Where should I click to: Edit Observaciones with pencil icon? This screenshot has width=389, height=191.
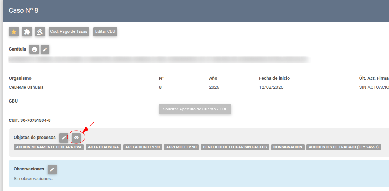(x=52, y=169)
